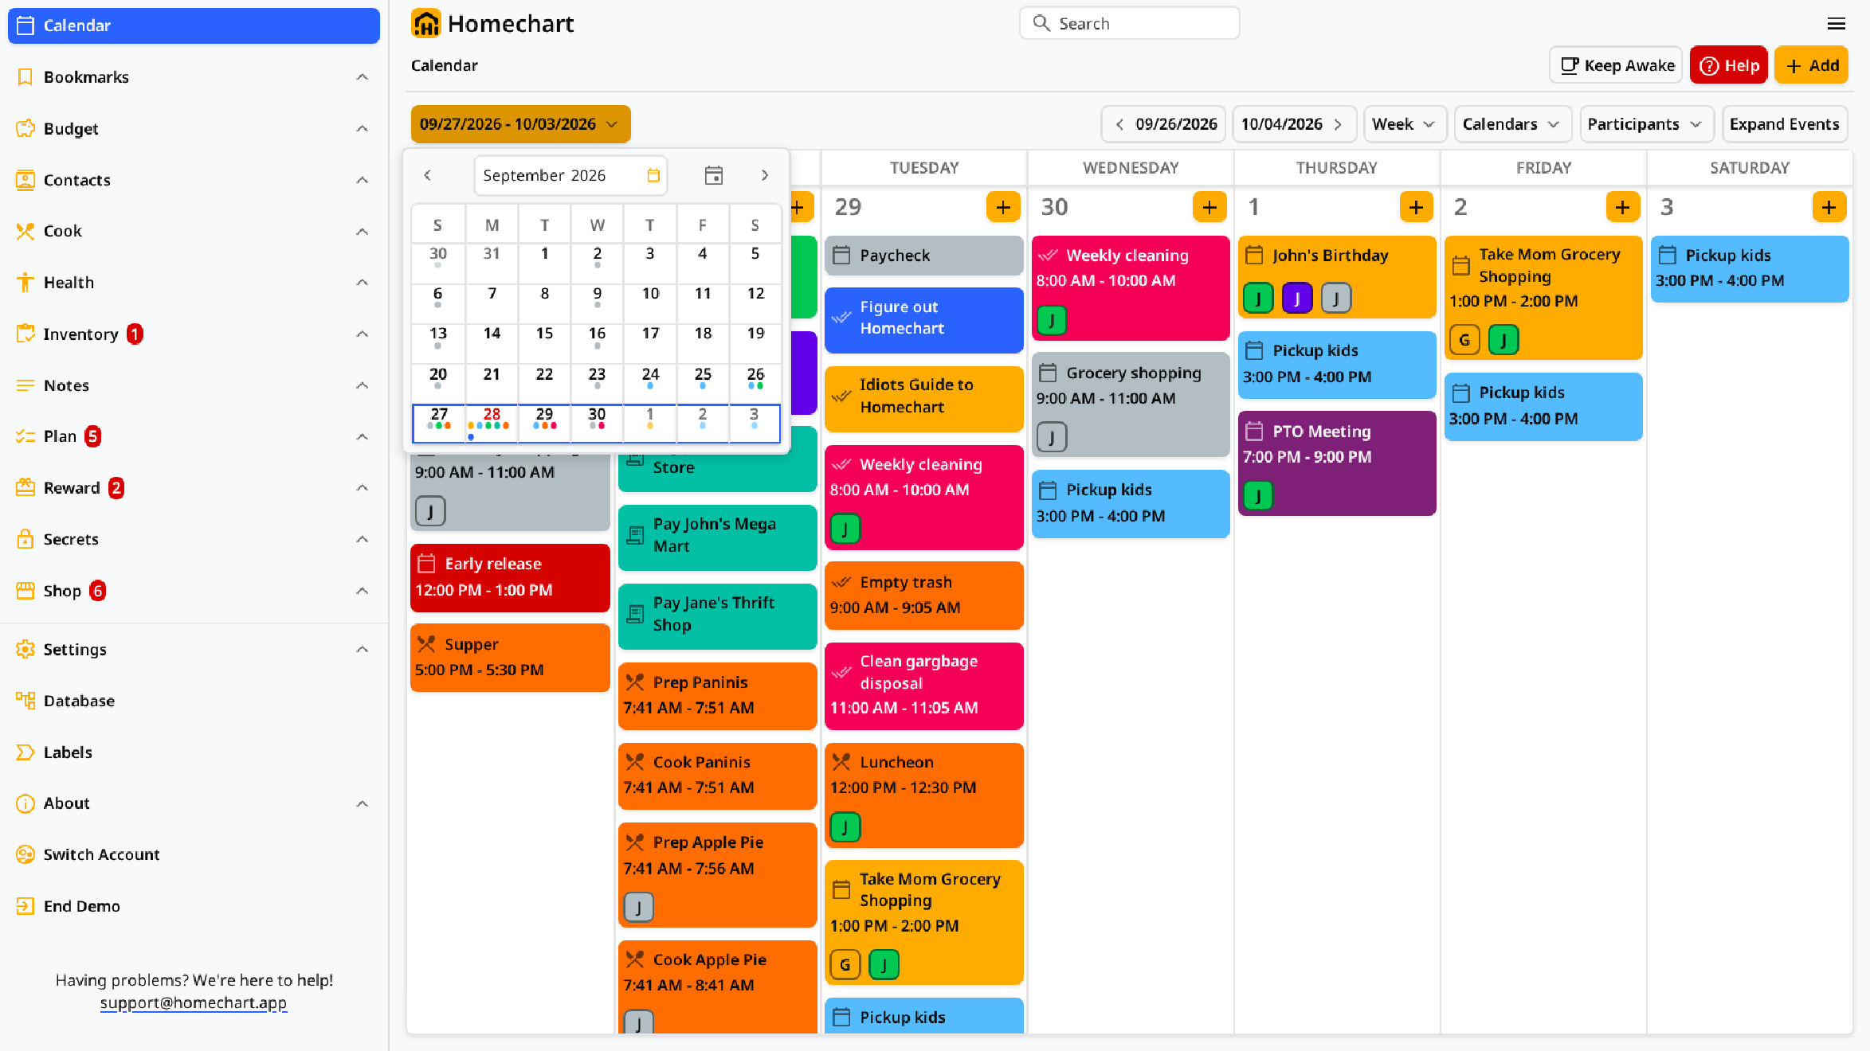This screenshot has height=1051, width=1870.
Task: Open the John's Birthday event
Action: 1336,277
